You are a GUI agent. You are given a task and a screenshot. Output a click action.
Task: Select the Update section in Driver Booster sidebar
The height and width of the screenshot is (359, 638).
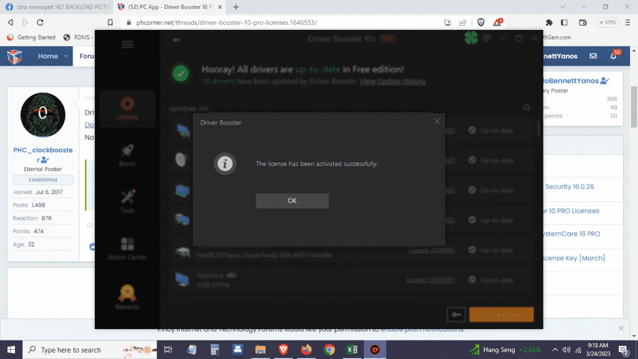[128, 108]
